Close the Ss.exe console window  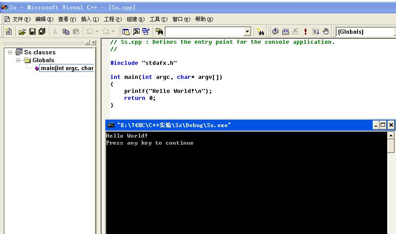[391, 125]
